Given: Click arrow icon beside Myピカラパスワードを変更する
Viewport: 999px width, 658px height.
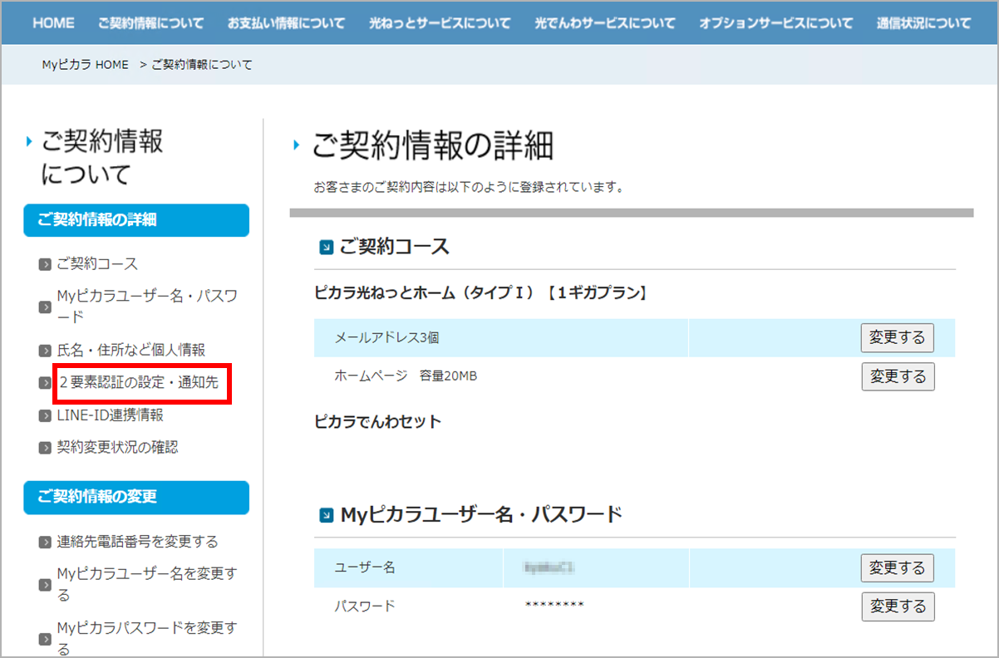Looking at the screenshot, I should pos(45,639).
